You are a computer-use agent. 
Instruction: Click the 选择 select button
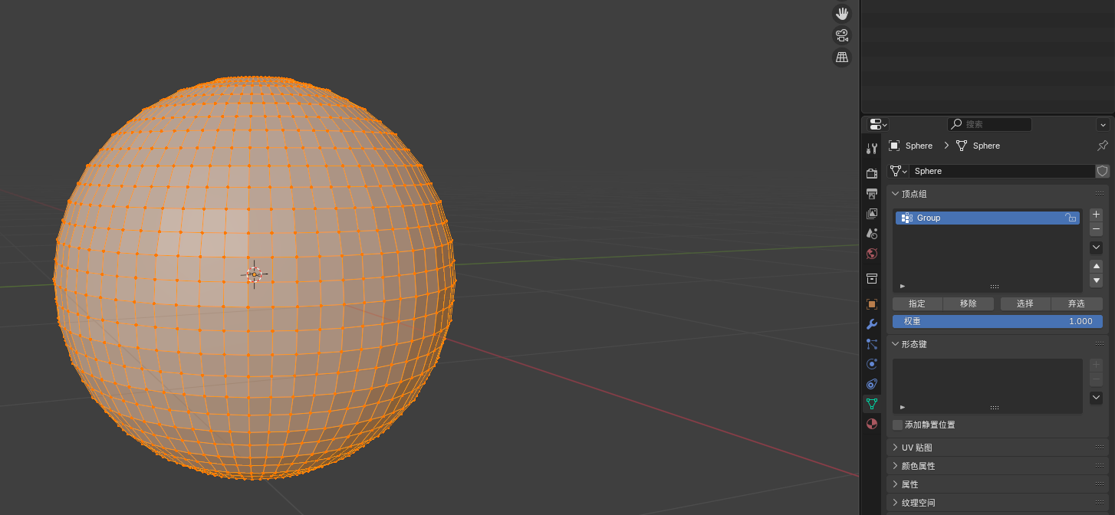[x=1025, y=303]
